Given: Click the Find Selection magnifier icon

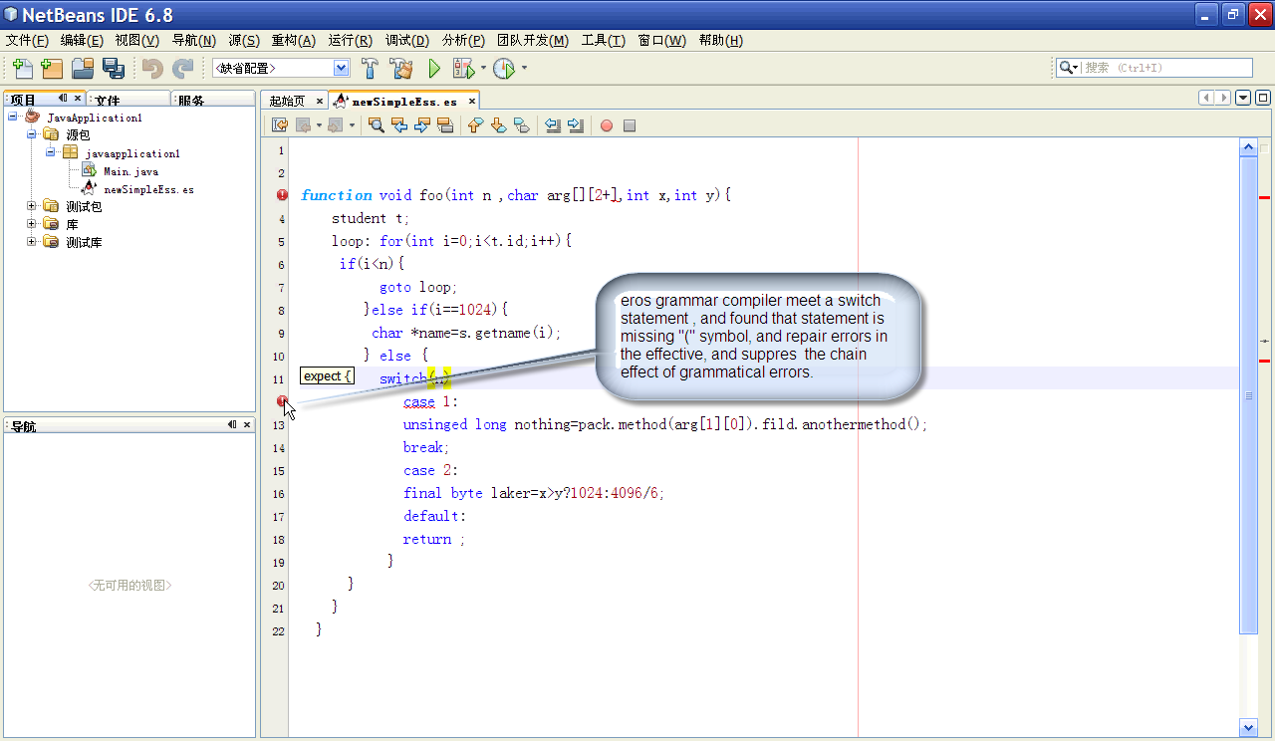Looking at the screenshot, I should coord(377,125).
